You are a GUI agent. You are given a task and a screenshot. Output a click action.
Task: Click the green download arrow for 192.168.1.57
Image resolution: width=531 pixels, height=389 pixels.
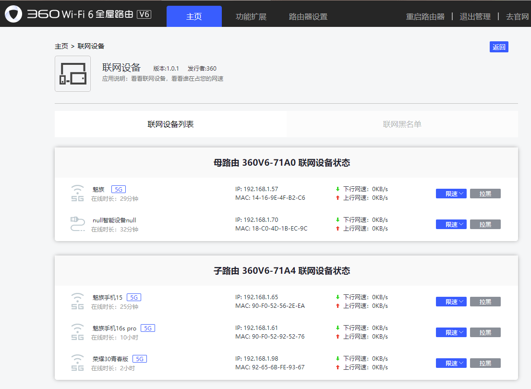(338, 189)
